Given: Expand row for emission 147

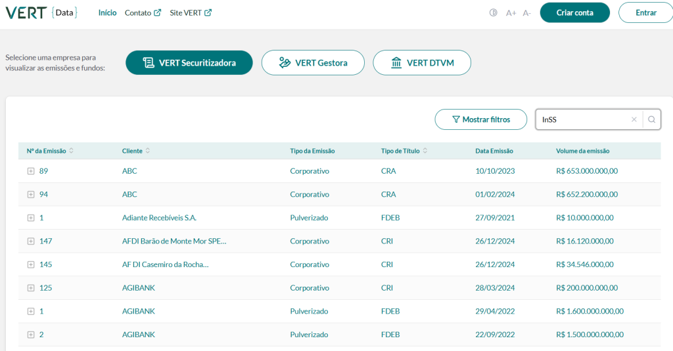Looking at the screenshot, I should pos(31,241).
